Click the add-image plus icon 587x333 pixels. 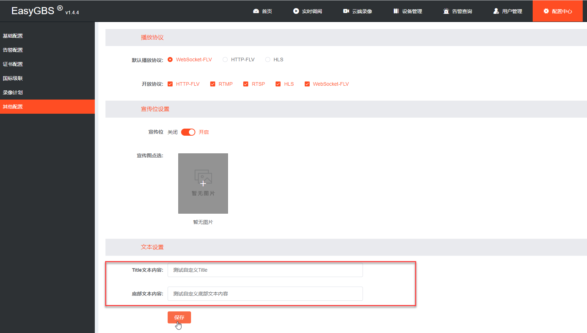pyautogui.click(x=203, y=184)
